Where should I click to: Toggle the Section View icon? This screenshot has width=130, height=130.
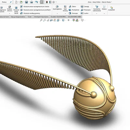click(x=51, y=20)
